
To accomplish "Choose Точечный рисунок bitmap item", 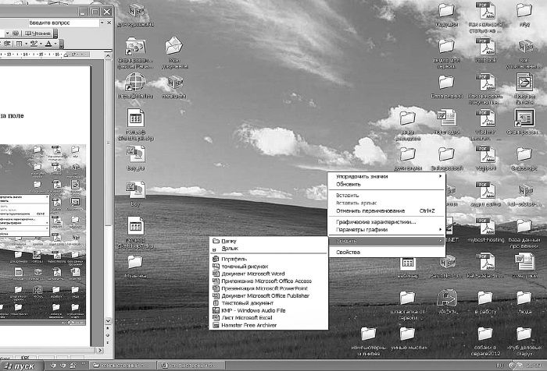I will pyautogui.click(x=244, y=266).
